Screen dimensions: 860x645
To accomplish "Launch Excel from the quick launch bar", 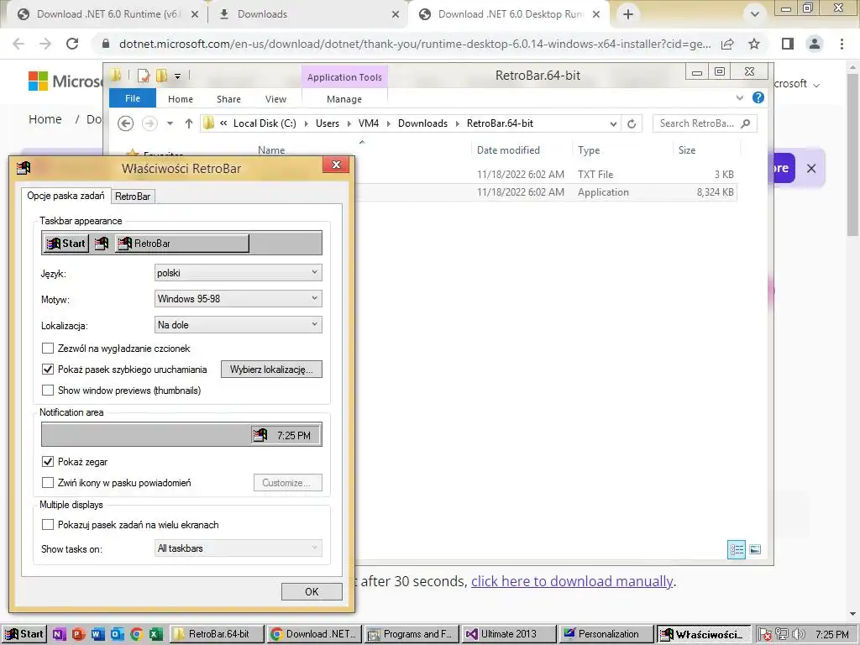I will [155, 634].
